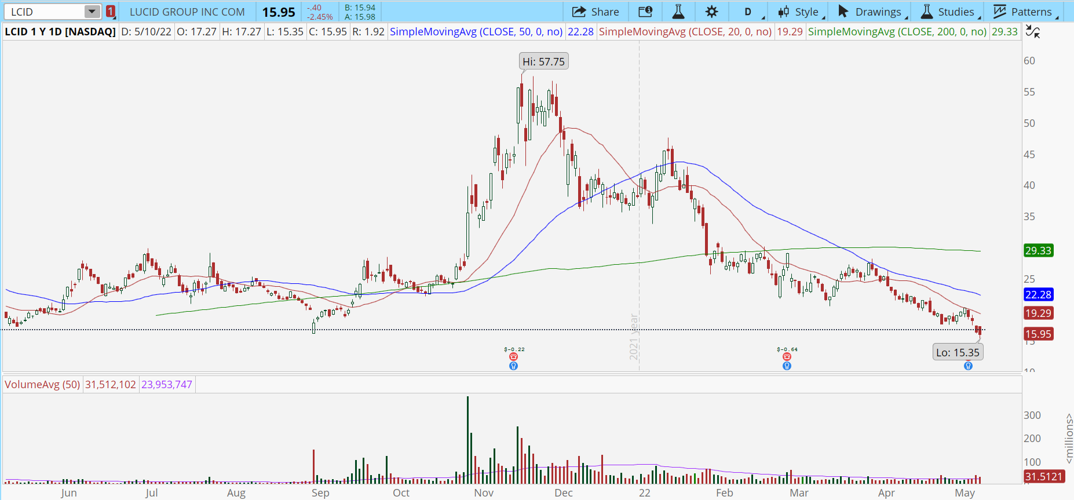1074x500 pixels.
Task: Click the LCID 1 Y 1D [NASDAQ] chart title
Action: click(x=60, y=32)
